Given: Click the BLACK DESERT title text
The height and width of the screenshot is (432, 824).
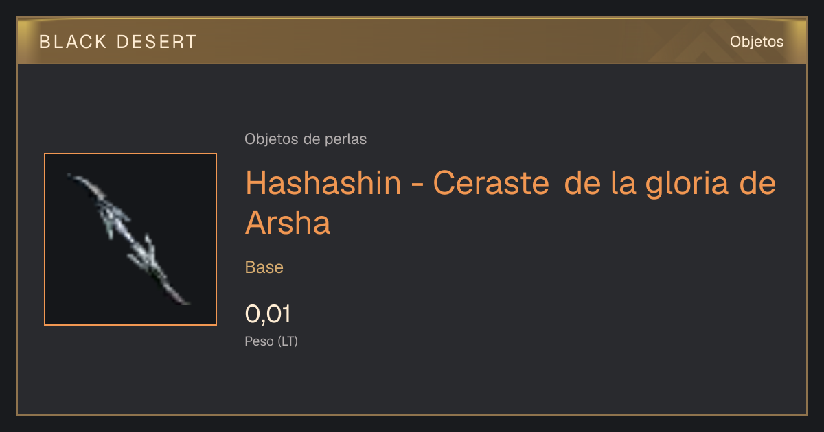Looking at the screenshot, I should click(x=118, y=42).
